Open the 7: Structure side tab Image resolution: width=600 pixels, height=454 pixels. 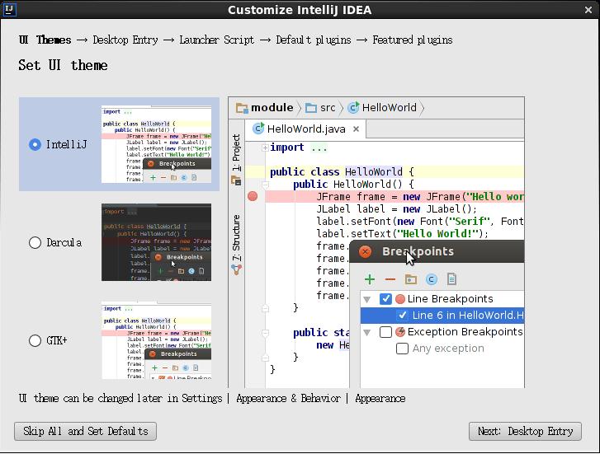[x=237, y=237]
